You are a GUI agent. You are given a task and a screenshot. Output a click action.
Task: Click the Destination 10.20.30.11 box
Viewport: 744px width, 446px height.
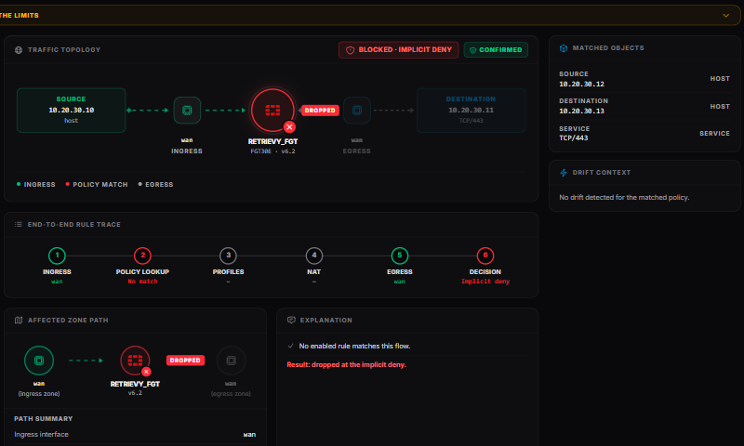point(472,110)
